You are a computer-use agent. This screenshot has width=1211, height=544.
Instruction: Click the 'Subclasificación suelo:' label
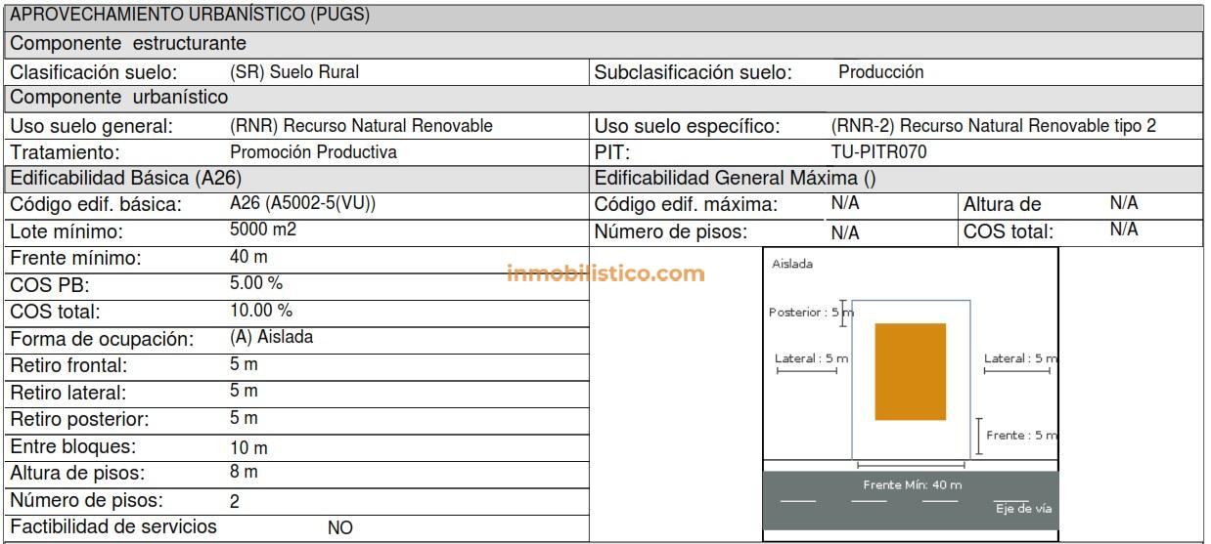point(694,72)
